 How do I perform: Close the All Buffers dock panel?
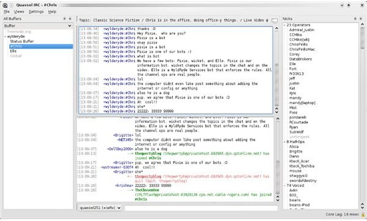[x=70, y=18]
